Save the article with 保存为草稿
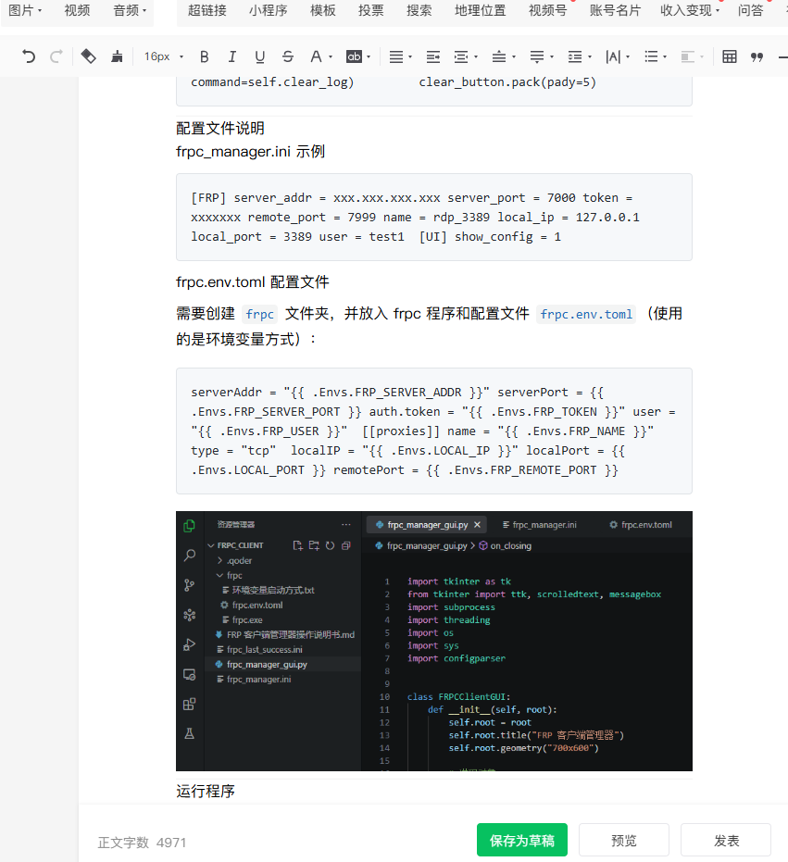The image size is (788, 862). click(x=522, y=841)
